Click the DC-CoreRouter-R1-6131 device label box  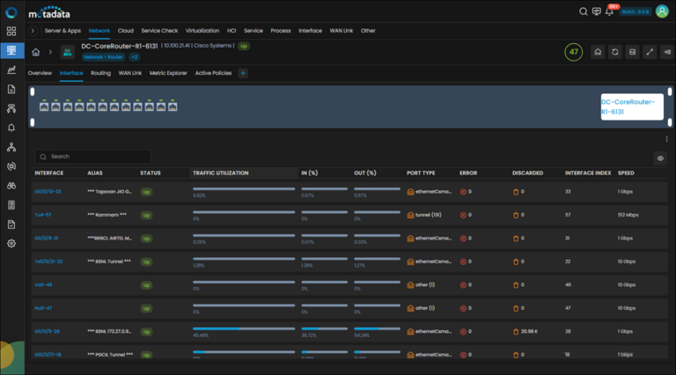pos(632,107)
